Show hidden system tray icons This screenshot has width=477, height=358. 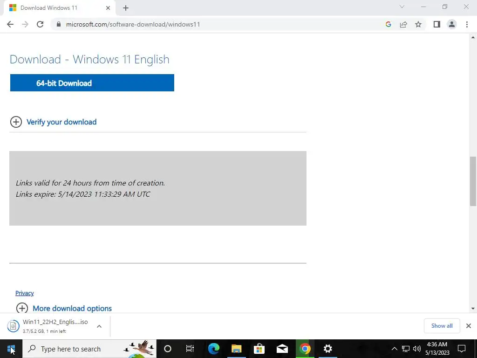click(394, 349)
